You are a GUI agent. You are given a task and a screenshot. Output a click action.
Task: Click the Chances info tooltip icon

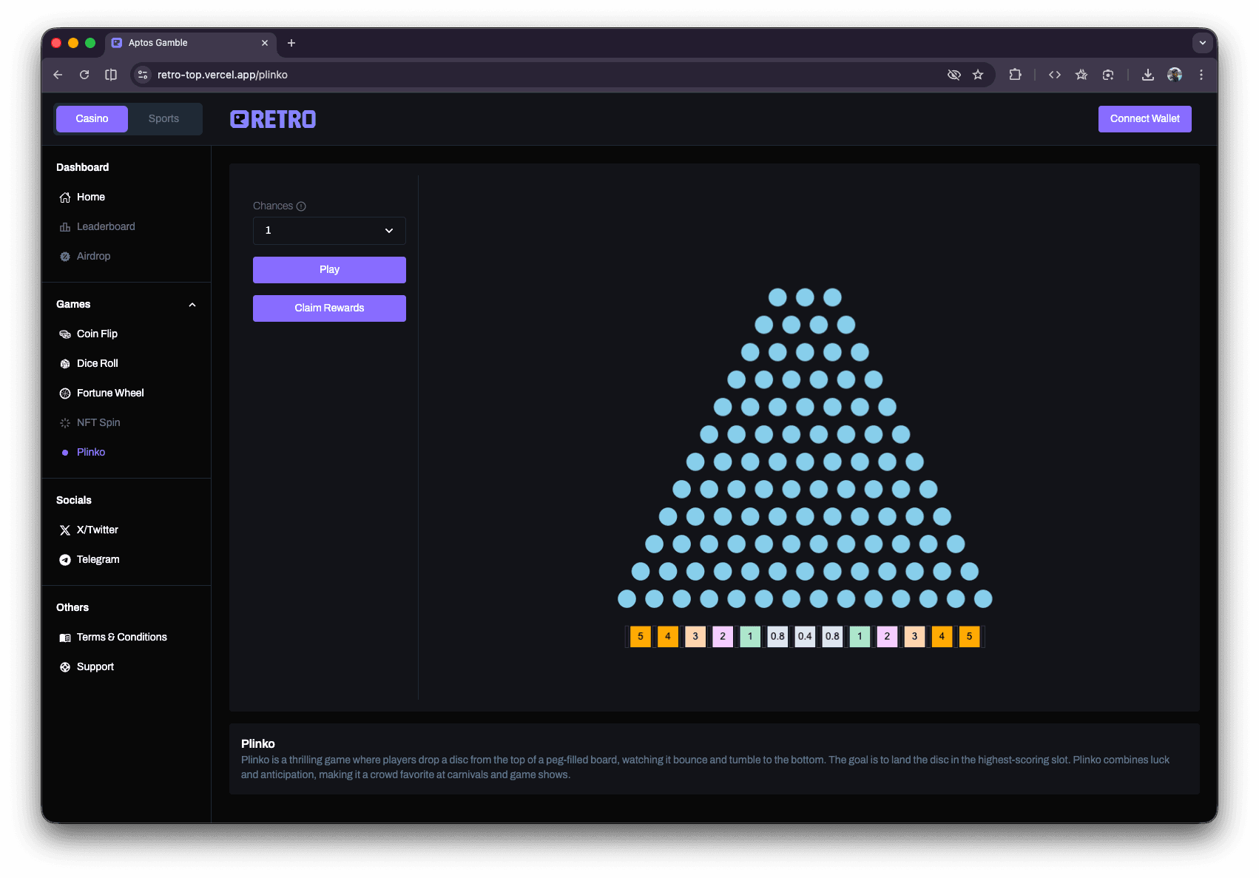tap(301, 206)
